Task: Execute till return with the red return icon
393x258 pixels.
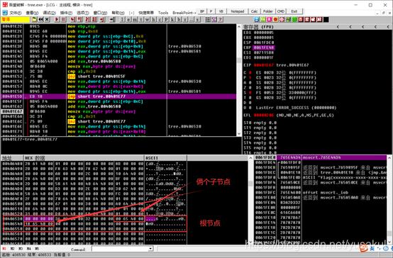Action: tap(101, 20)
